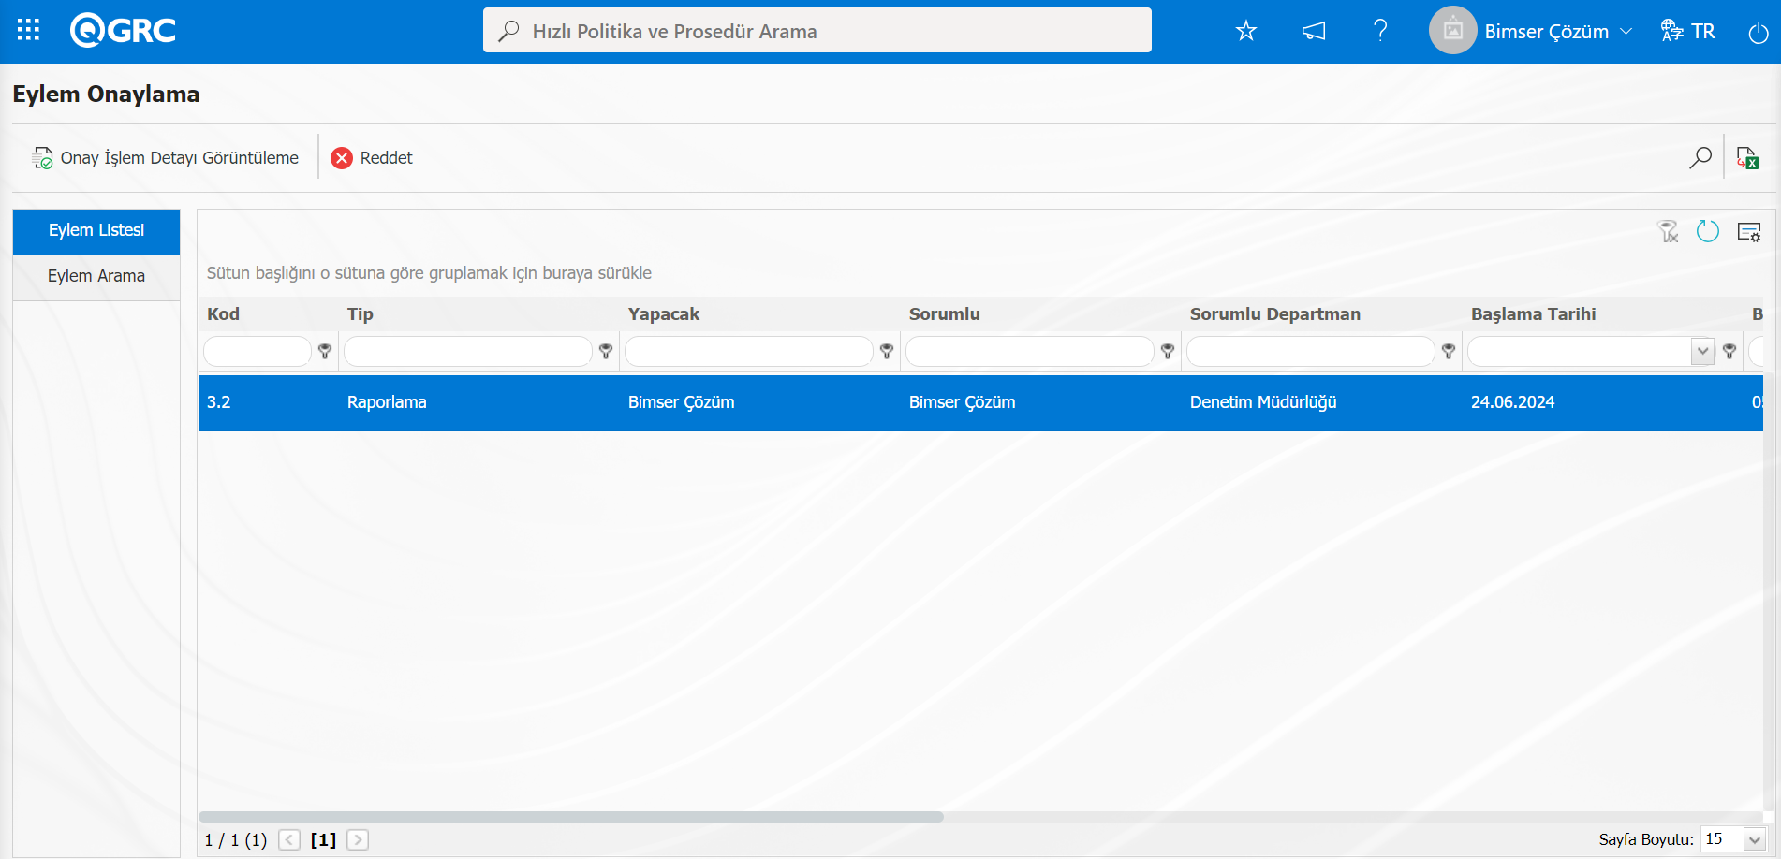Open help question mark icon

(x=1380, y=31)
